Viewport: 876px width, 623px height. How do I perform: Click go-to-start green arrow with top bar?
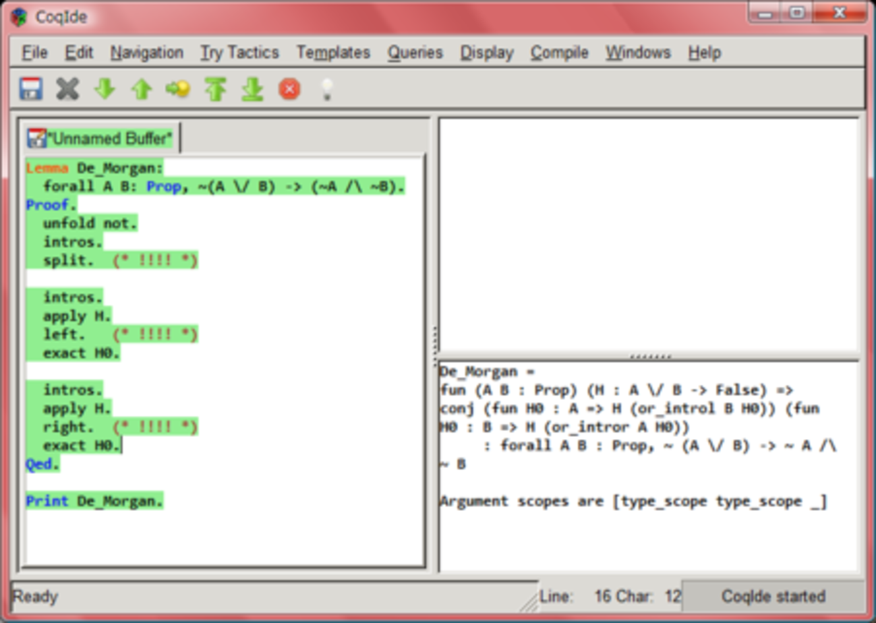[x=215, y=89]
